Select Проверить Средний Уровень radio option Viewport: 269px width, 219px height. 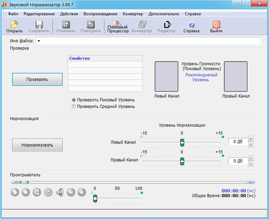pyautogui.click(x=74, y=107)
